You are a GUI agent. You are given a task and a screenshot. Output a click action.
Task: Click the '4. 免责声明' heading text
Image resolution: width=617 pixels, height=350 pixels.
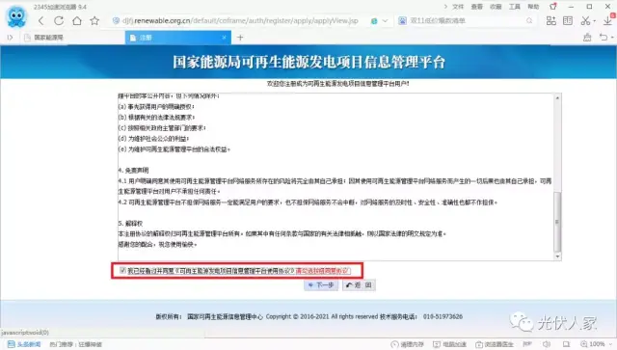point(133,171)
